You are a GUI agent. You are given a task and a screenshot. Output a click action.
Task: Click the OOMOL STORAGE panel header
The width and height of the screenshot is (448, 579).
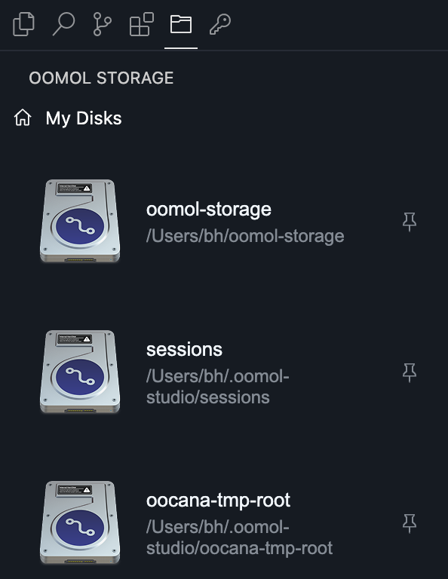point(101,78)
